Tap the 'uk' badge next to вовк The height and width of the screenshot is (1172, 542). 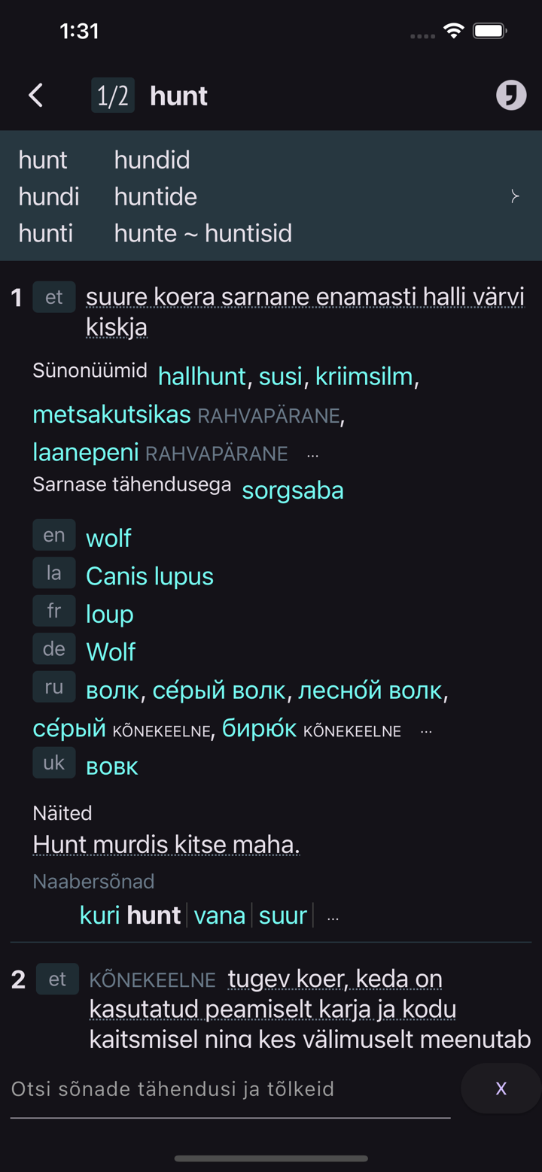(x=53, y=763)
